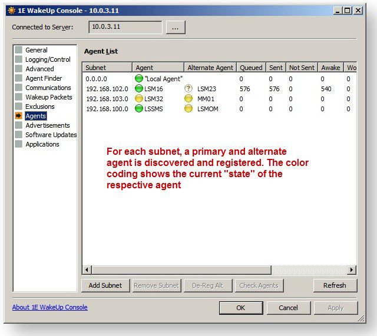
Task: Open the Applications page
Action: tap(42, 144)
